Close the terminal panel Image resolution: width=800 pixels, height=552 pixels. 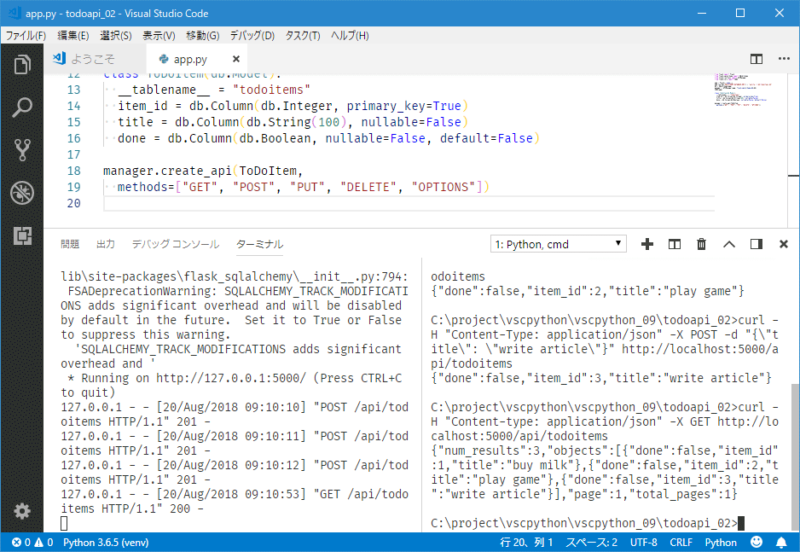pos(784,244)
